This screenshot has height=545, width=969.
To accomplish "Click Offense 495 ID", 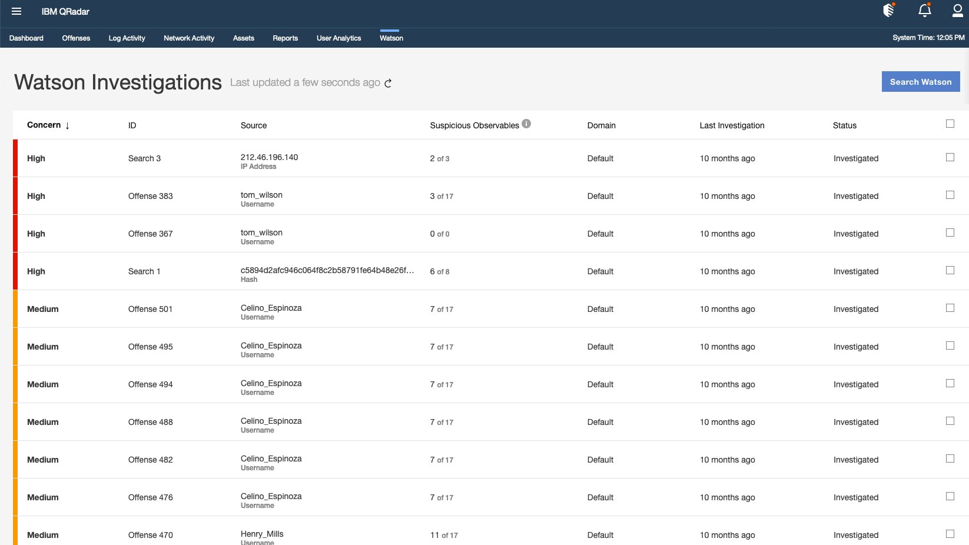I will point(150,347).
